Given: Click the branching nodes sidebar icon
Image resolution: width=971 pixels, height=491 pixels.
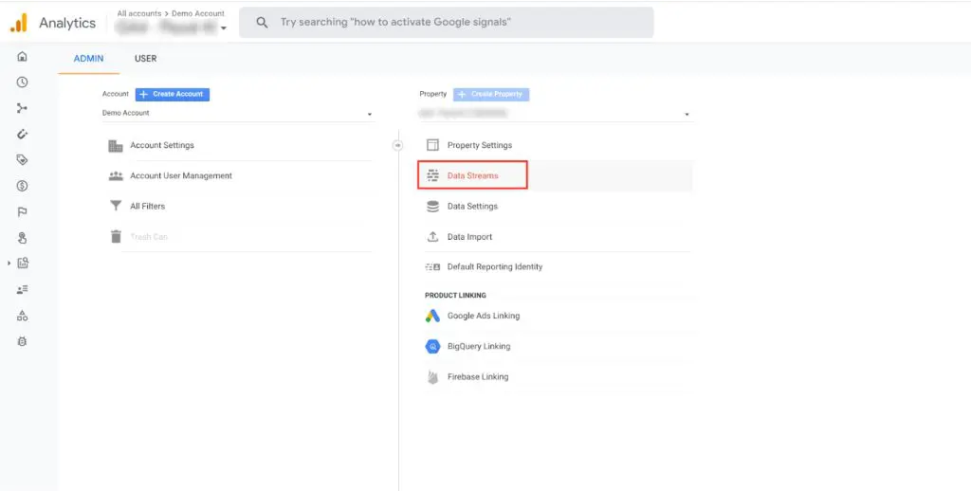Looking at the screenshot, I should (23, 108).
